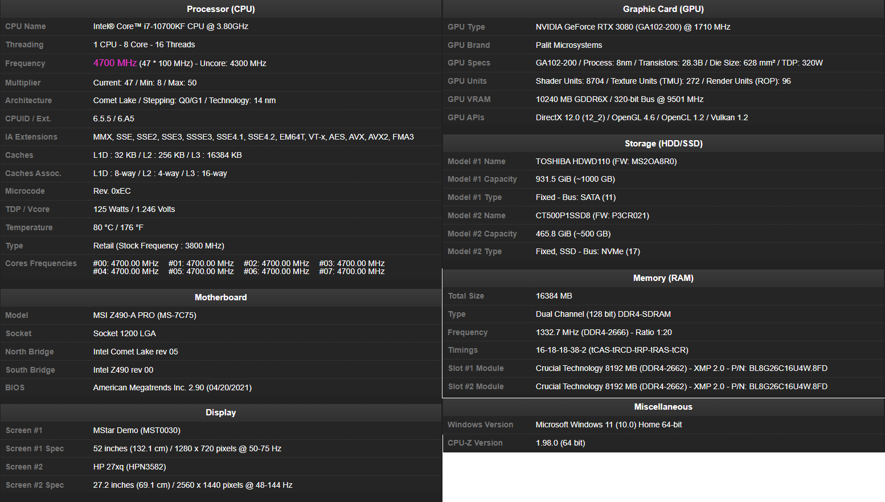Select the 'Graphic Card (GPU)' section header

coord(663,9)
